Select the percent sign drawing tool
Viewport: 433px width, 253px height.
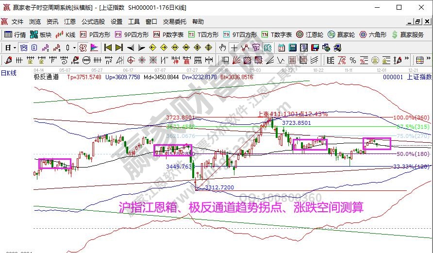353,60
